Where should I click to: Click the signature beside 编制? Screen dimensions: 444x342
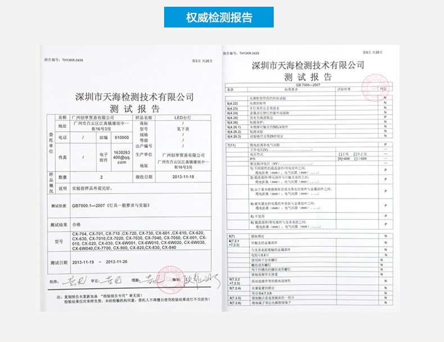tap(202, 281)
